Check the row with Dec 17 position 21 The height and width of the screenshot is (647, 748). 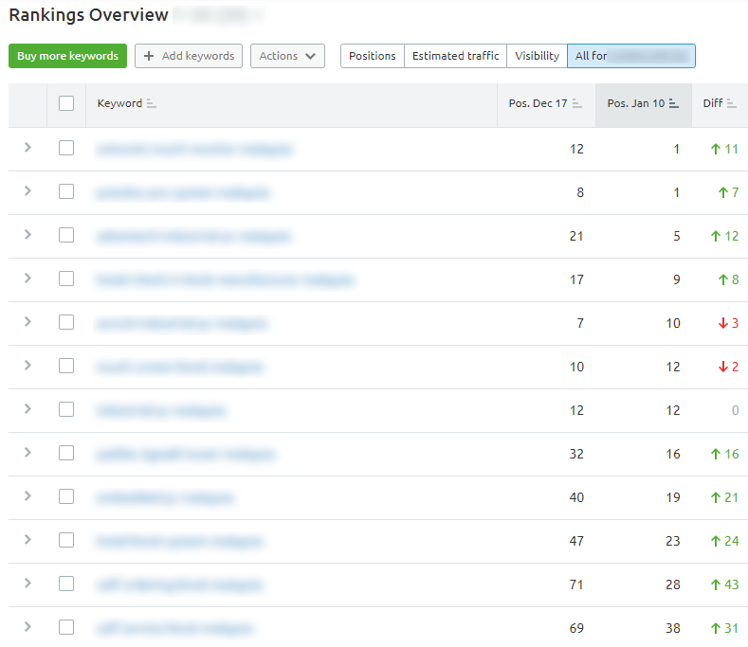click(66, 235)
